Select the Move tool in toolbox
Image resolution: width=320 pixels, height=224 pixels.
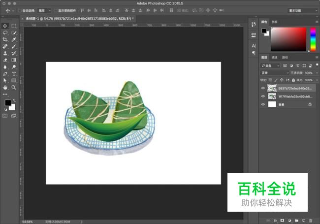[5, 26]
